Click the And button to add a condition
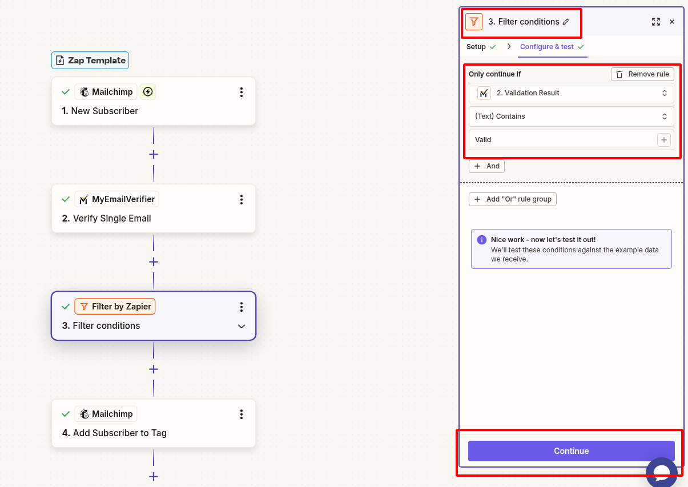 coord(486,166)
